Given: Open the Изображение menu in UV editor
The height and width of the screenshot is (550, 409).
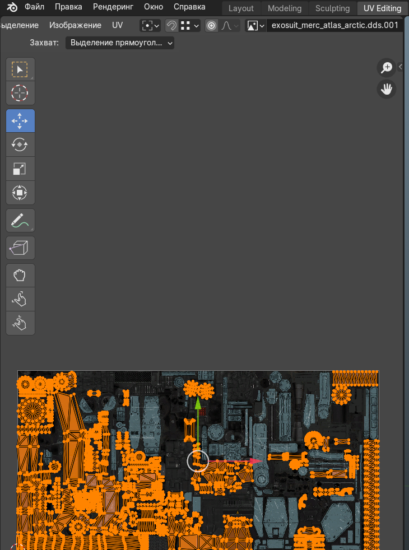Looking at the screenshot, I should 75,25.
